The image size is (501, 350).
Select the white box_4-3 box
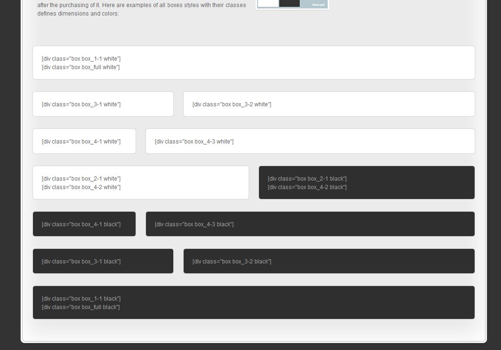coord(310,141)
